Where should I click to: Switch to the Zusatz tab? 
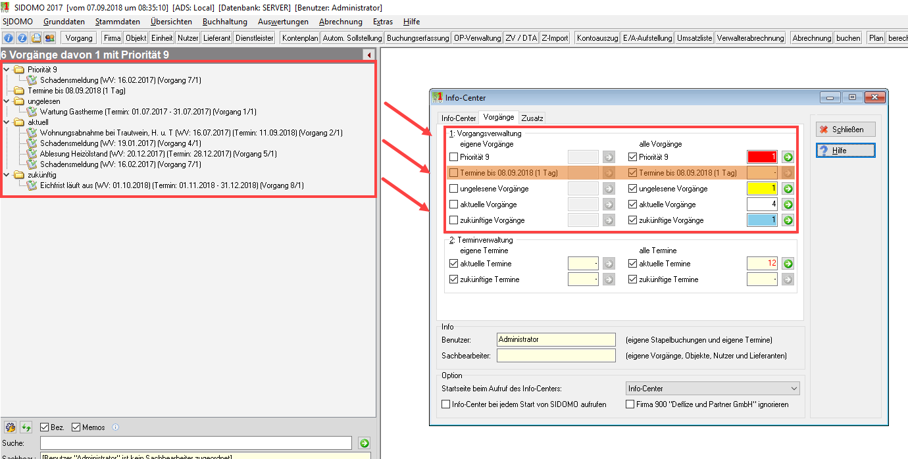coord(532,118)
